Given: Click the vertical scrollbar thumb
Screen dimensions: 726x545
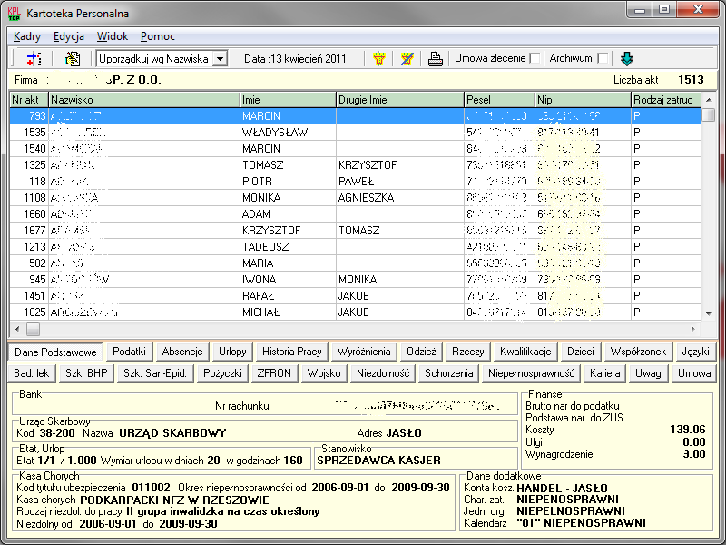Looking at the screenshot, I should point(709,114).
